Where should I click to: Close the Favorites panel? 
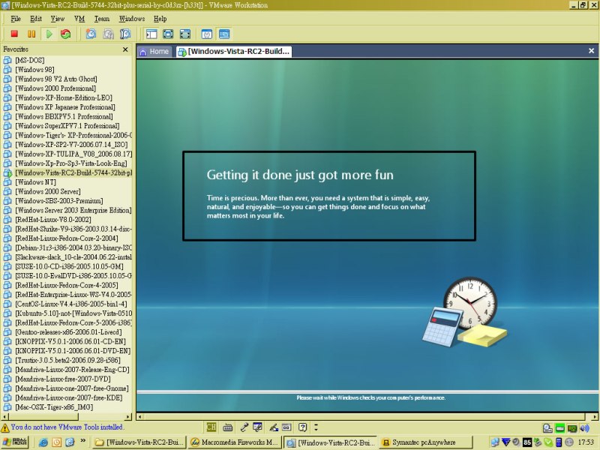[125, 49]
